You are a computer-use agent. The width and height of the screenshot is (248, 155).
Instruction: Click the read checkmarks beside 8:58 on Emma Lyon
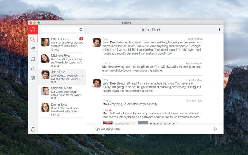(58, 115)
